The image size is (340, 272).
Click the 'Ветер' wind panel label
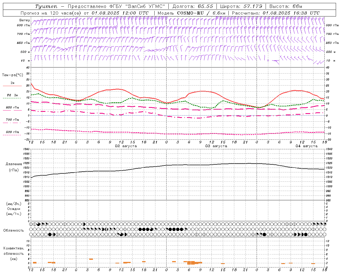click(x=25, y=20)
